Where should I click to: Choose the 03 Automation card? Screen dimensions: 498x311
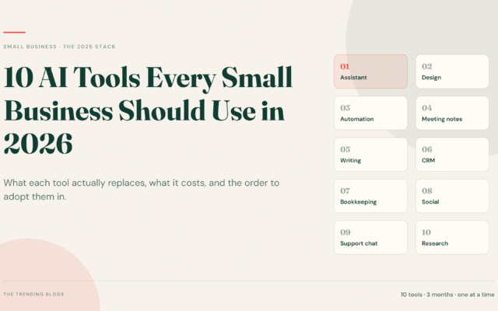pyautogui.click(x=370, y=113)
